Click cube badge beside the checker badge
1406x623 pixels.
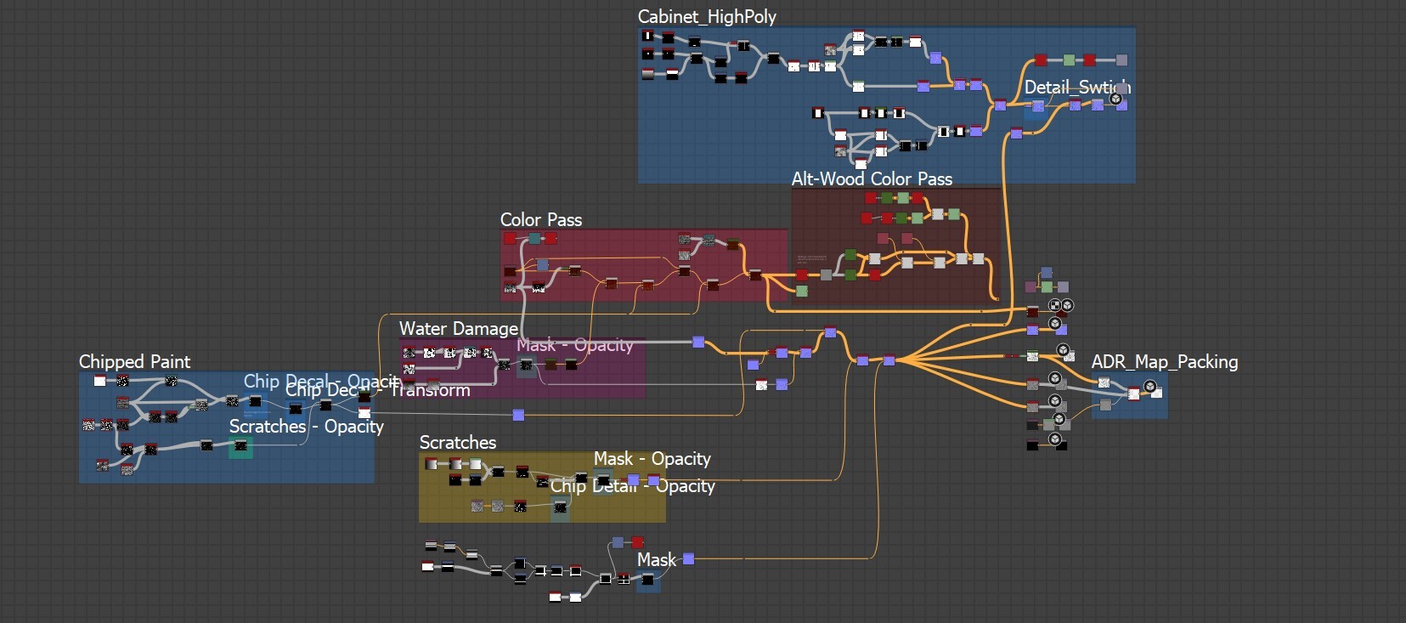(x=1068, y=305)
